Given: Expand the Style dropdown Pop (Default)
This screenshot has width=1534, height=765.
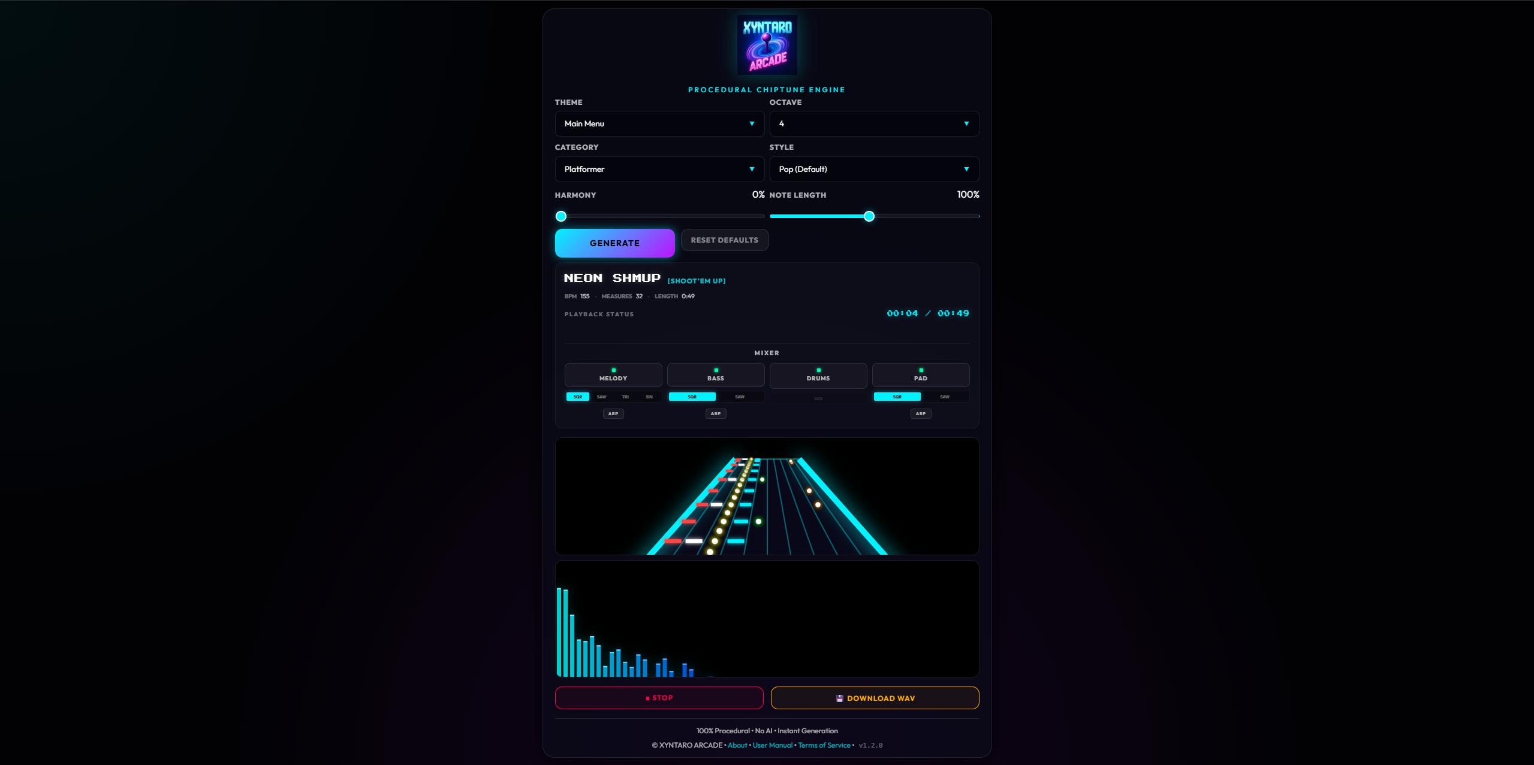Looking at the screenshot, I should (x=874, y=169).
